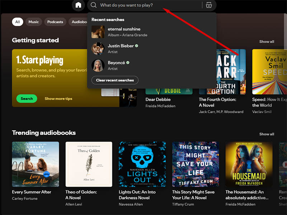Click Beyoncé artist avatar
The image size is (287, 215).
tap(98, 66)
